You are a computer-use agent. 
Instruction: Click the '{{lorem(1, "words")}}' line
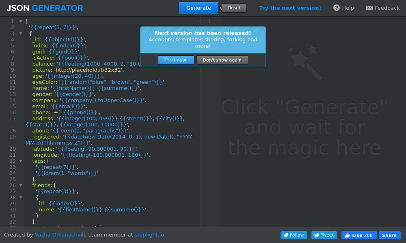click(67, 173)
